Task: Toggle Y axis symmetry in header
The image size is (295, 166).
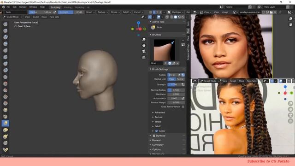Action: 157,12
